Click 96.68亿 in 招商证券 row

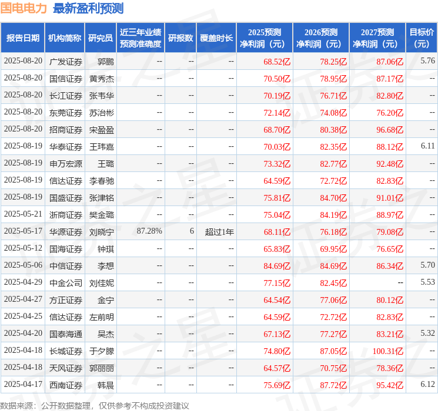390,130
